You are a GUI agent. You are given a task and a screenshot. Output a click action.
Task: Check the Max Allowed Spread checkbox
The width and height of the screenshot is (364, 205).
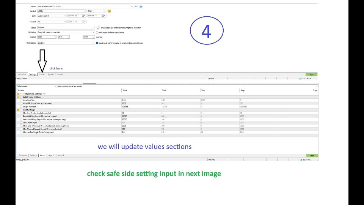click(21, 129)
